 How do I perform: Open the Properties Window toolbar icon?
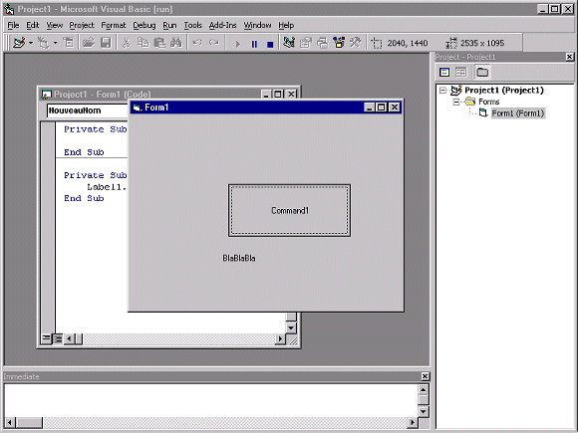click(305, 43)
